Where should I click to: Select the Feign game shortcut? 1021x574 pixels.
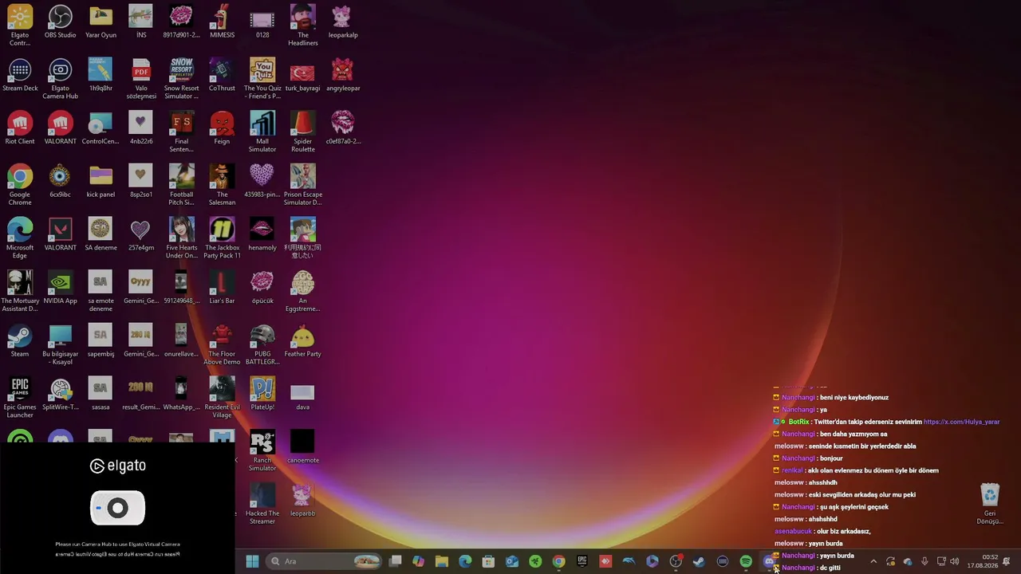click(x=222, y=128)
